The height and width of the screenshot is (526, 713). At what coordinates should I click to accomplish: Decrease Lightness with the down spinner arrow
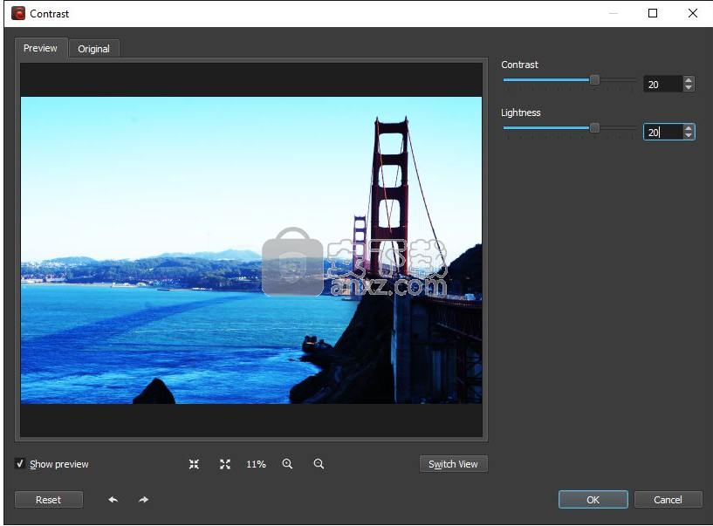pyautogui.click(x=689, y=135)
